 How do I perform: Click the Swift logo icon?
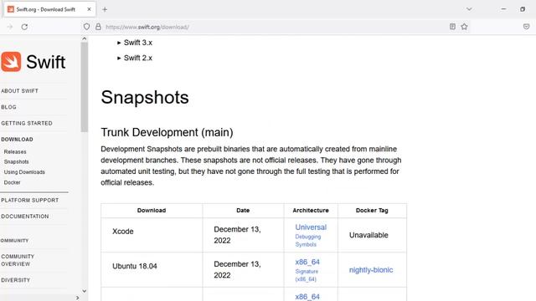tap(11, 62)
